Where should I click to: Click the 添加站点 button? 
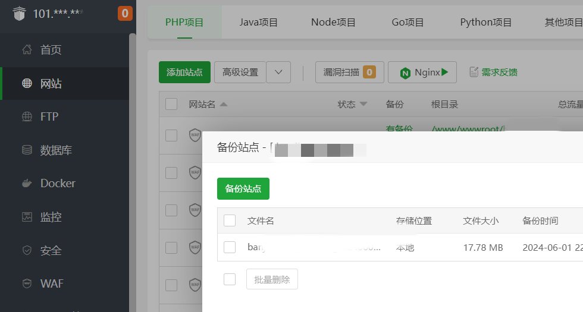click(x=184, y=73)
